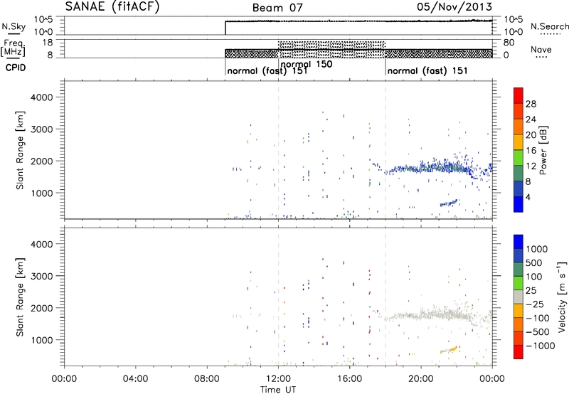This screenshot has height=394, width=569.
Task: Click the light green segment of Power color bar
Action: pyautogui.click(x=519, y=158)
